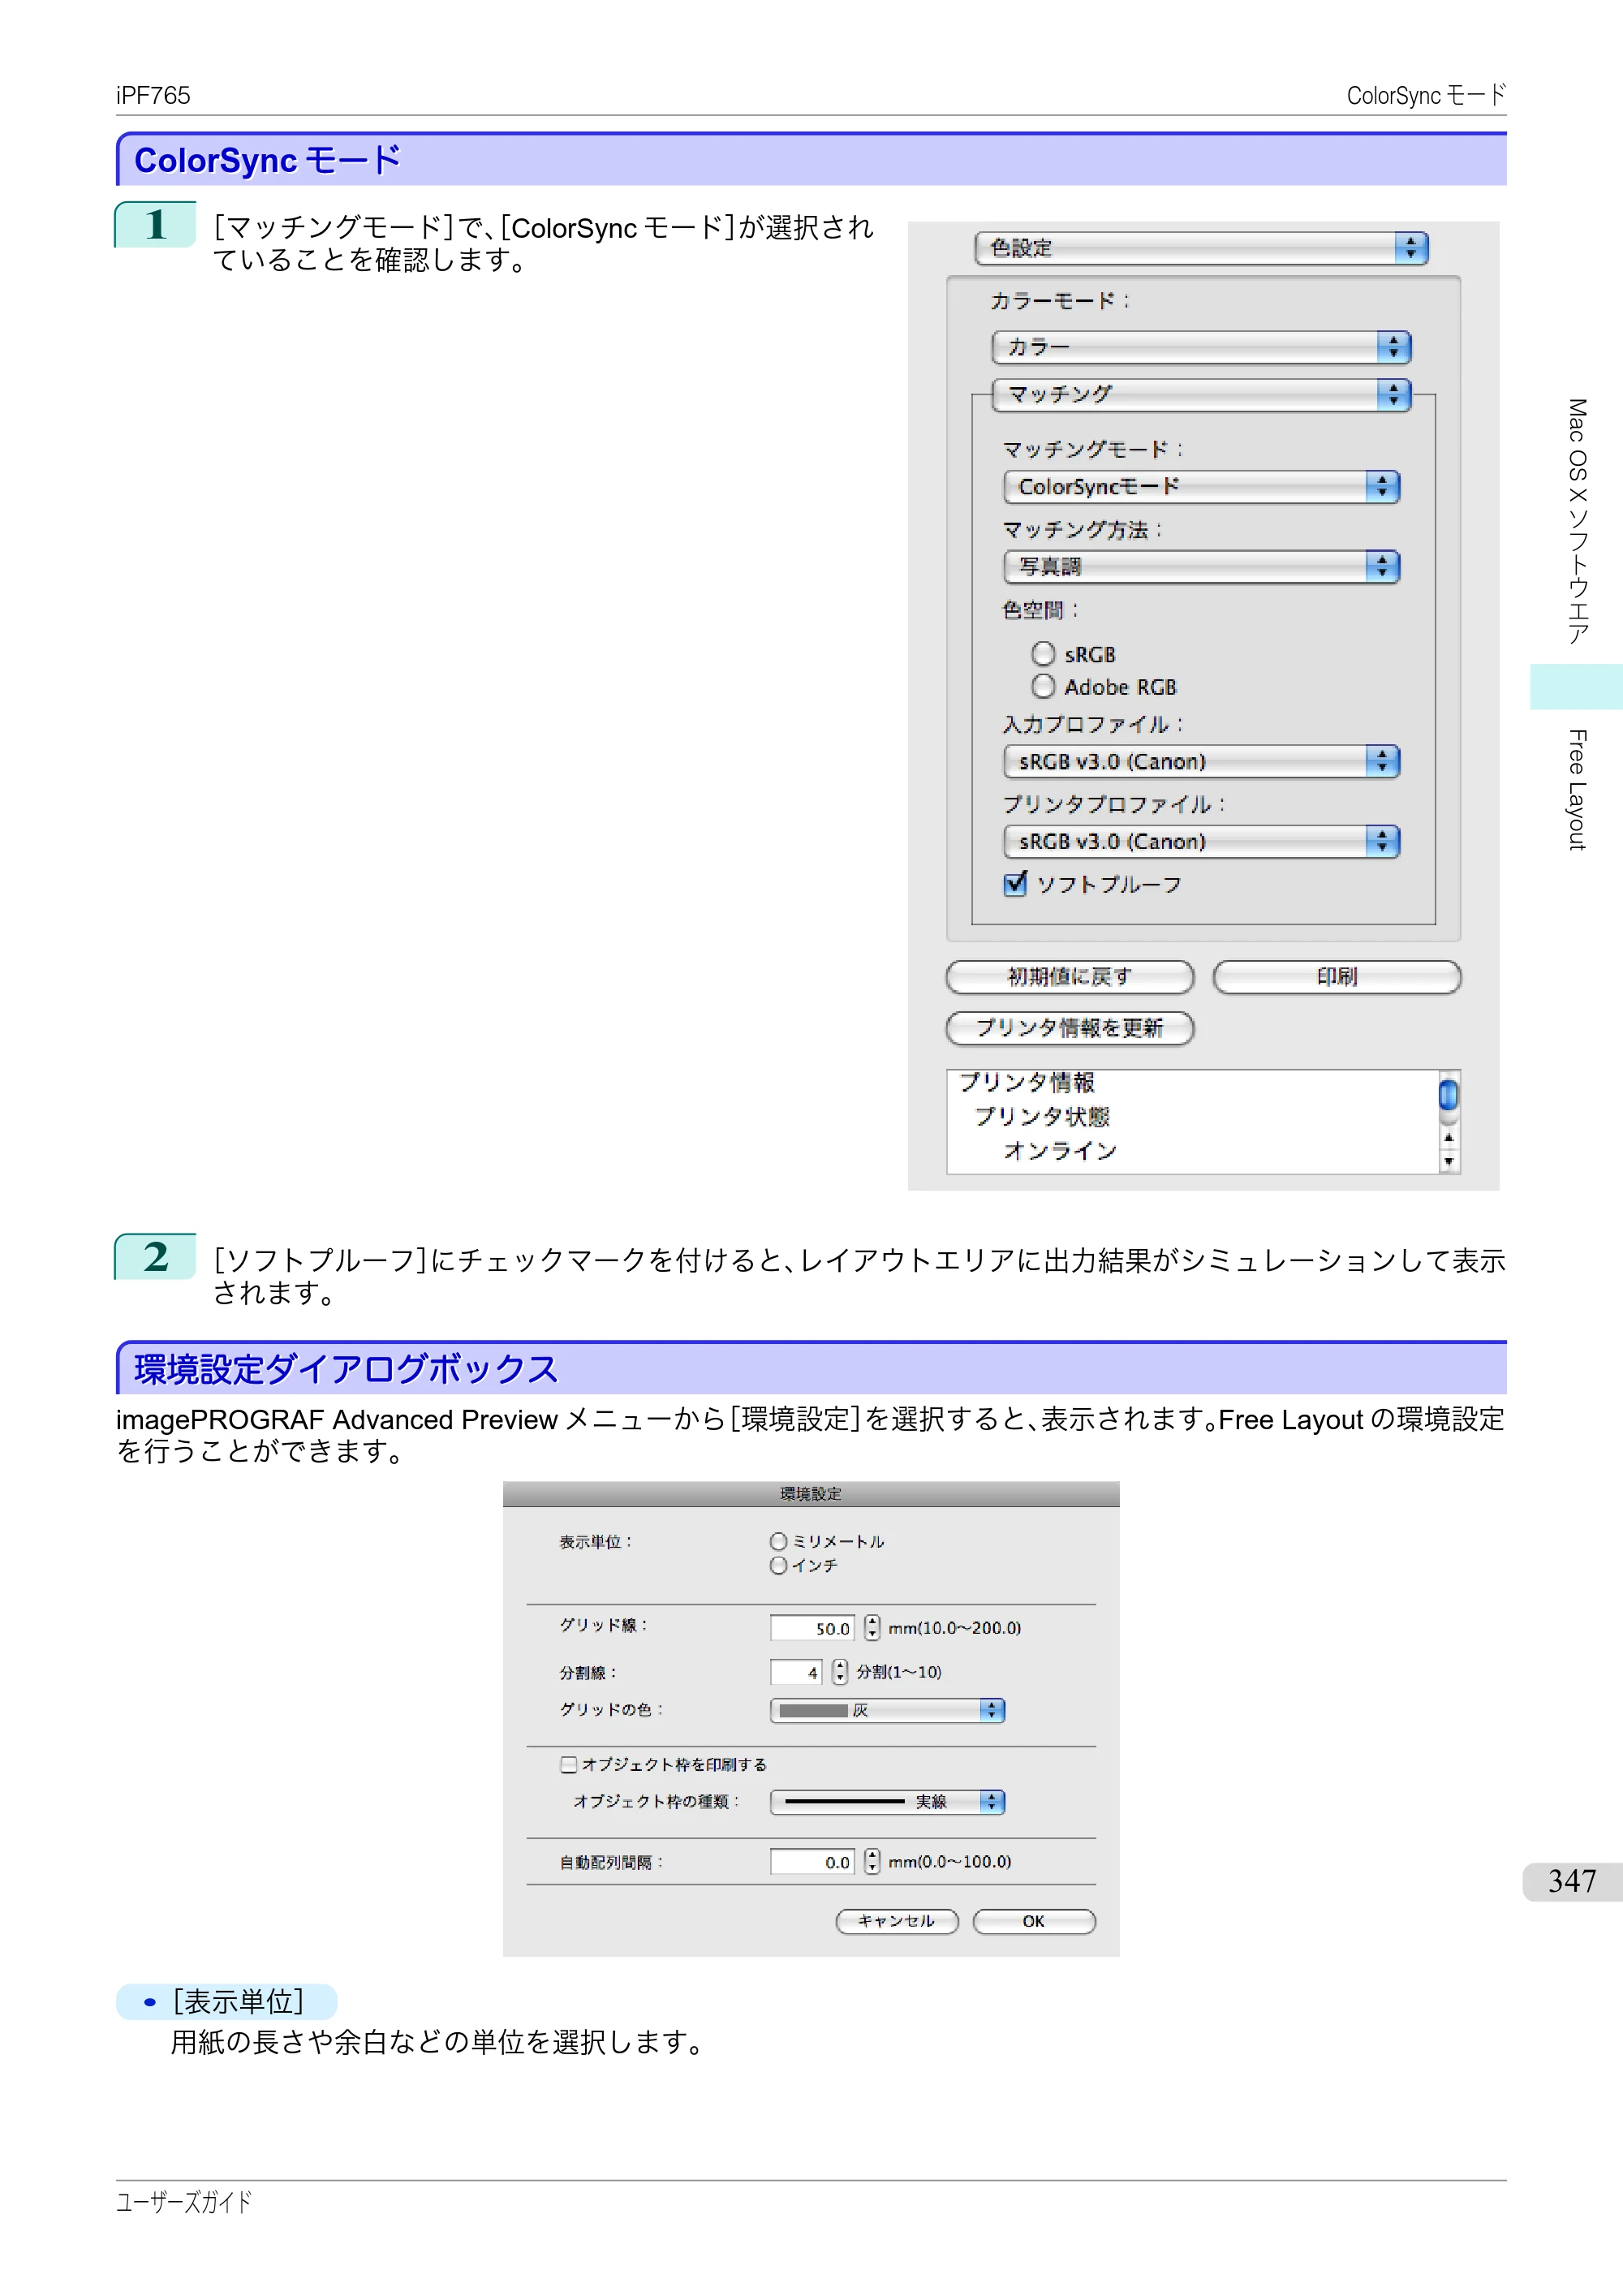Select the ミリメートル unit radio button
Viewport: 1623px width, 2296px height.
779,1541
